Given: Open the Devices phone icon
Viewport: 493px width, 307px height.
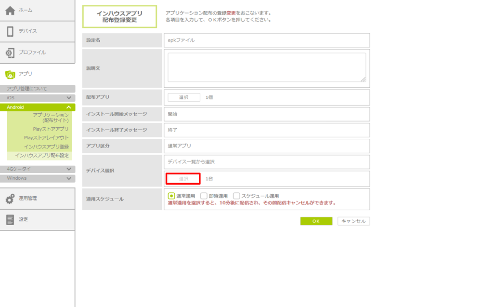Looking at the screenshot, I should pyautogui.click(x=10, y=31).
